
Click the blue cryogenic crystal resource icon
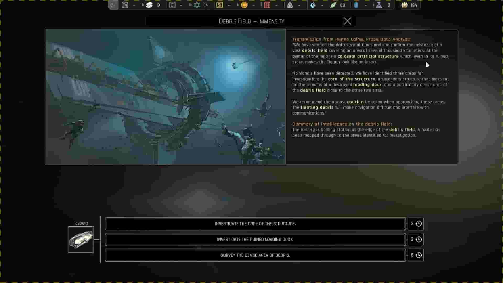(313, 5)
